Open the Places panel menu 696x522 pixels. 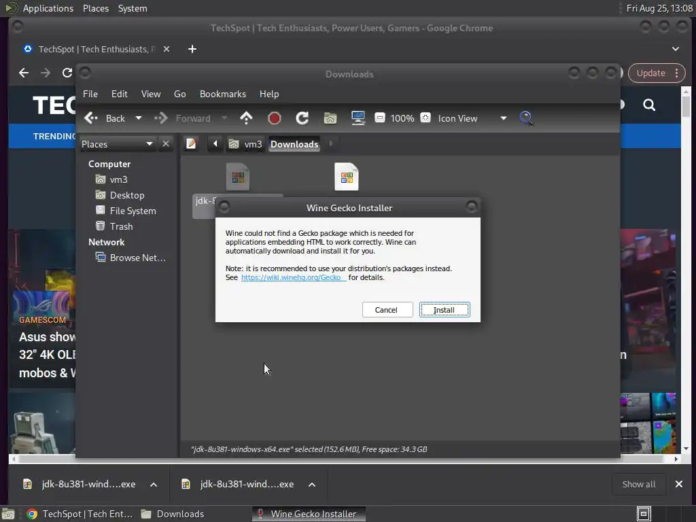96,8
